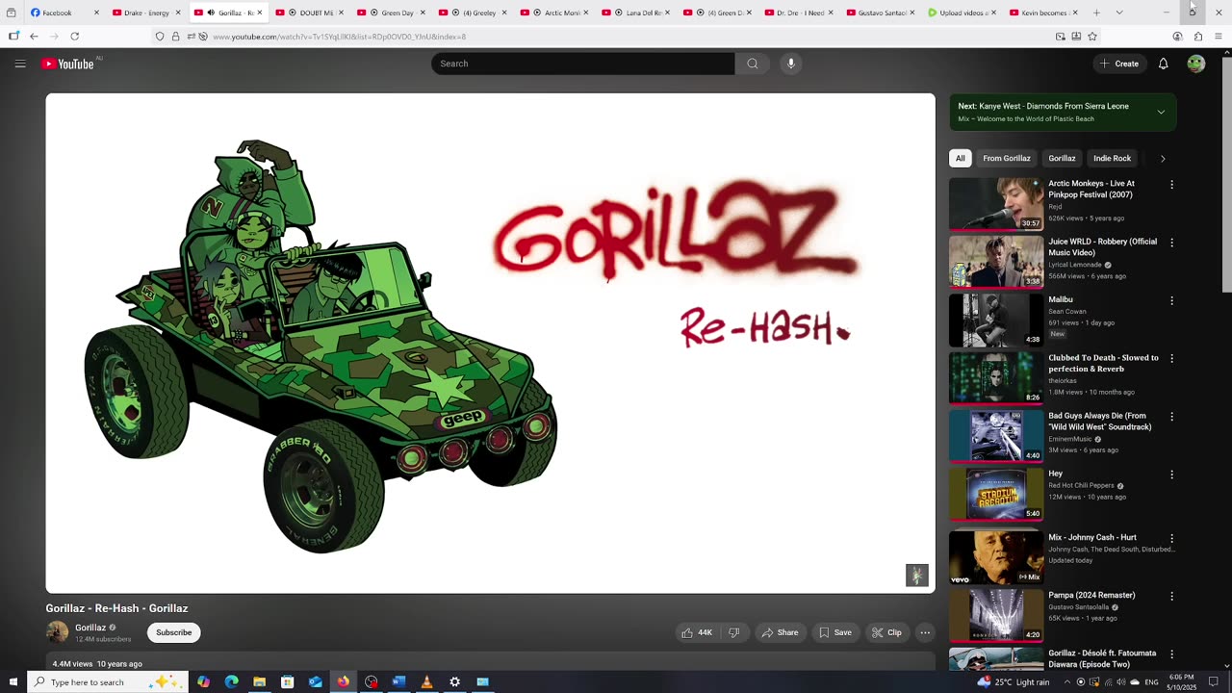Screen dimensions: 1232x693
Task: Open options for Arctic Monkeys Pinkpop video
Action: coord(1171,185)
